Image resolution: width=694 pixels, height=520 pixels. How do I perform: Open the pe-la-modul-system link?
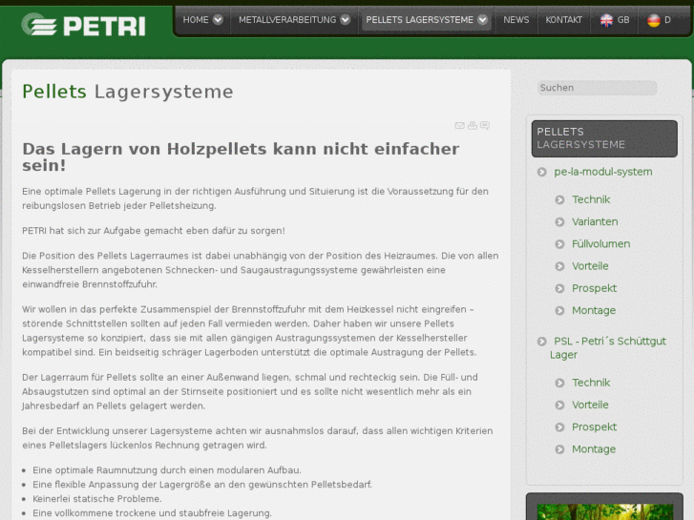(602, 172)
